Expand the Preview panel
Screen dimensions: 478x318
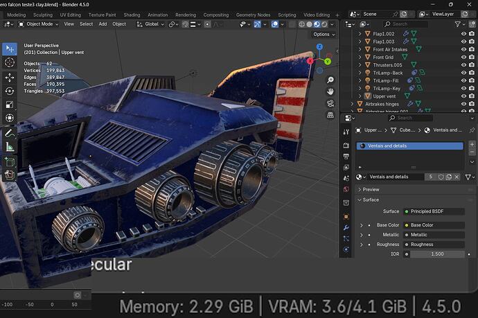371,189
